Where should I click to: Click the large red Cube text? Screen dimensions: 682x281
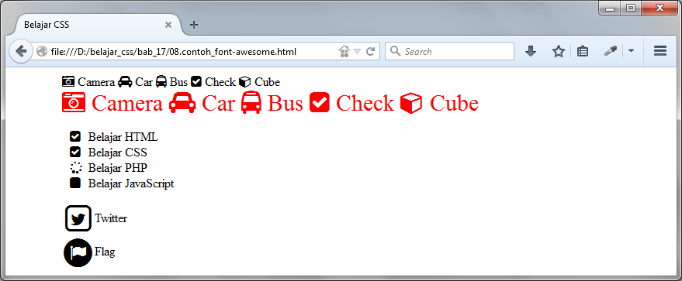[454, 103]
